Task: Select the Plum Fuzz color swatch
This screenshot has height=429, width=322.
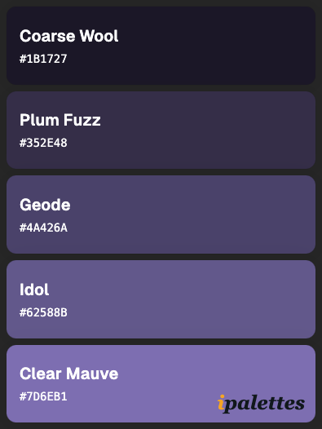Action: 161,130
